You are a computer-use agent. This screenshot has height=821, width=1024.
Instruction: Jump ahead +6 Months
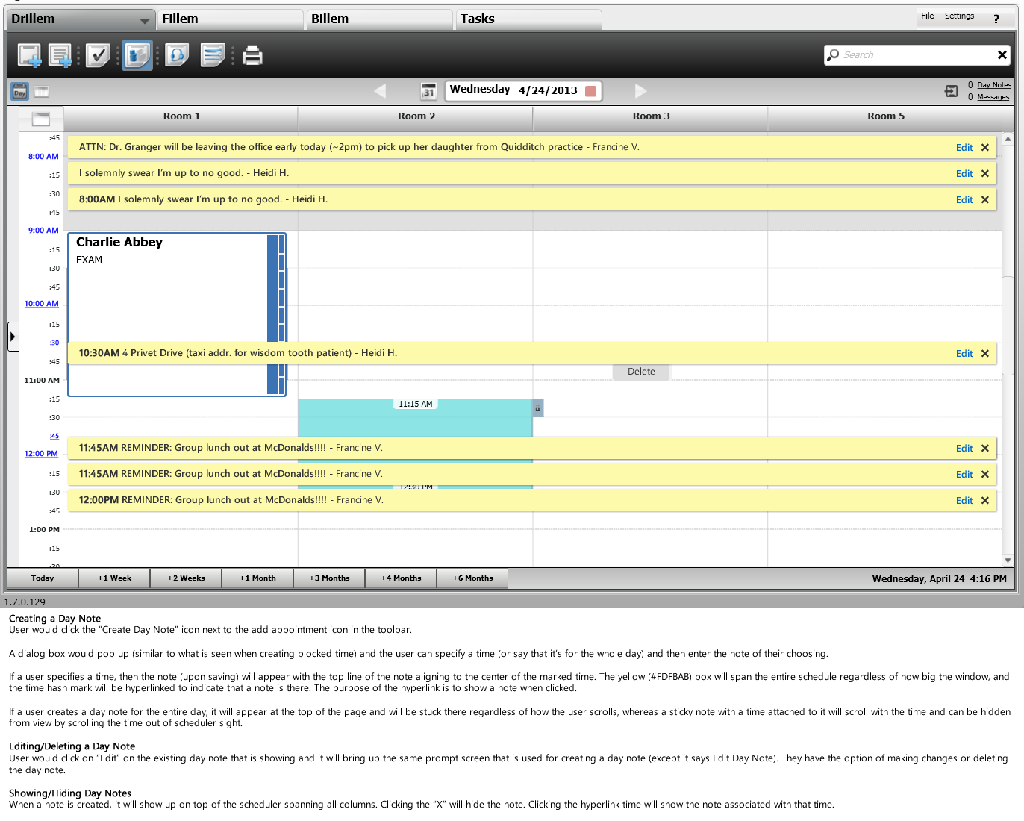[472, 578]
